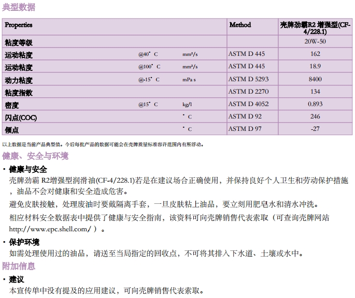Screen dimensions: 355x298
Task: Select the flash point value 246
Action: tap(315, 116)
